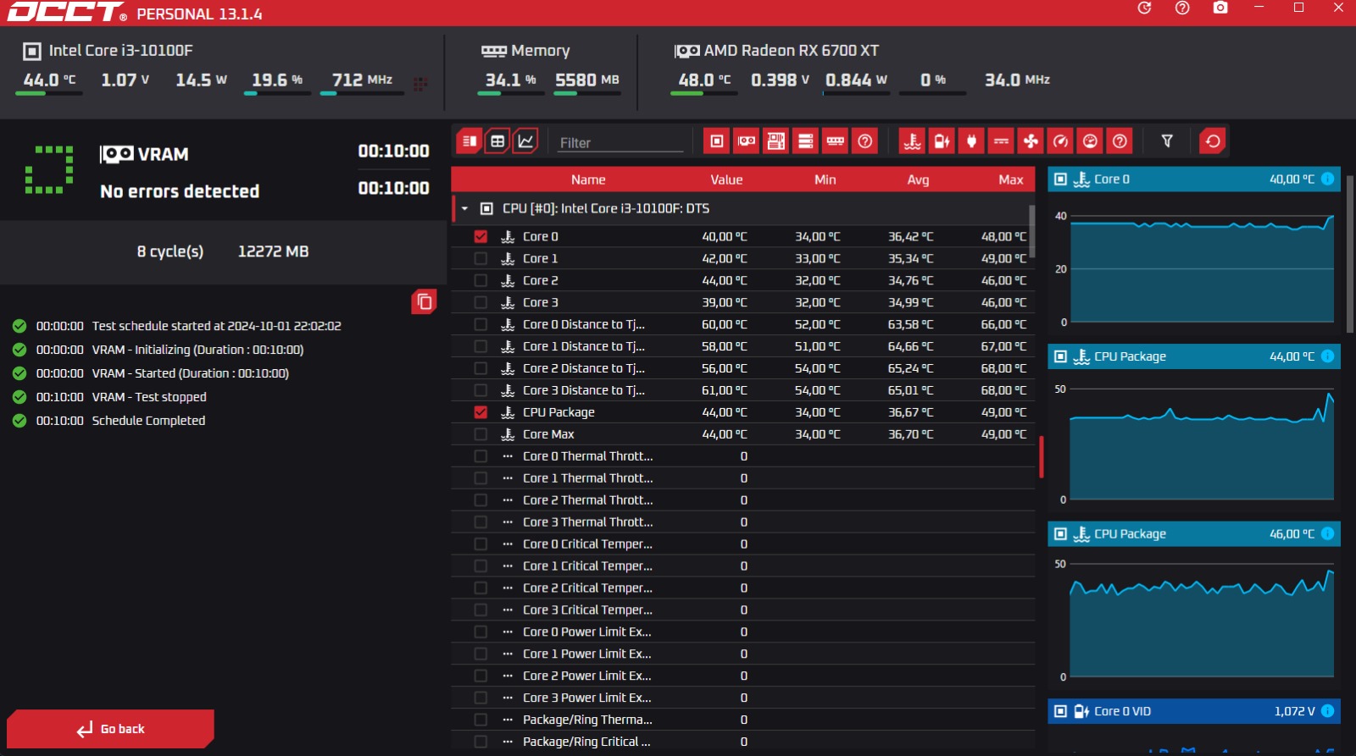Click the 'No errors detected' status text
This screenshot has width=1356, height=756.
[x=180, y=191]
